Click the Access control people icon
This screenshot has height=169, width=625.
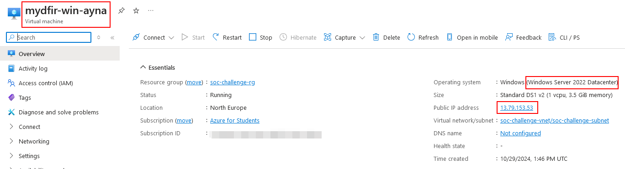coord(11,83)
